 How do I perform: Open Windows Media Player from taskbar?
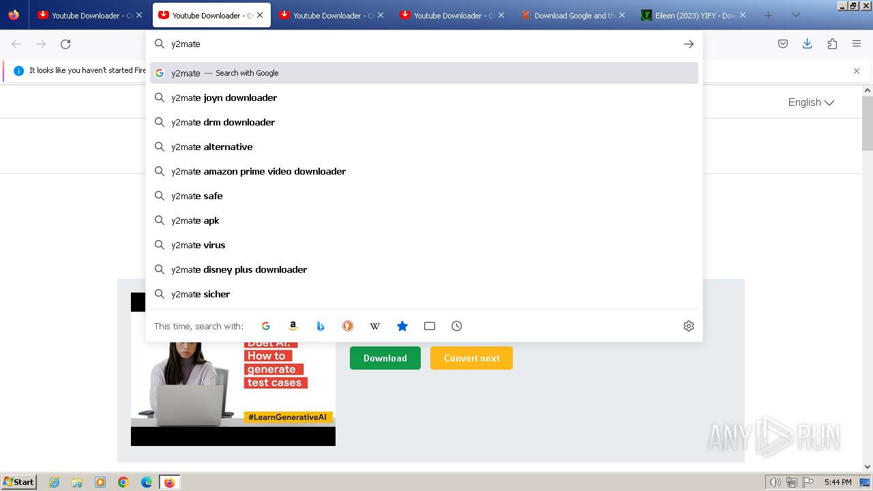point(100,482)
